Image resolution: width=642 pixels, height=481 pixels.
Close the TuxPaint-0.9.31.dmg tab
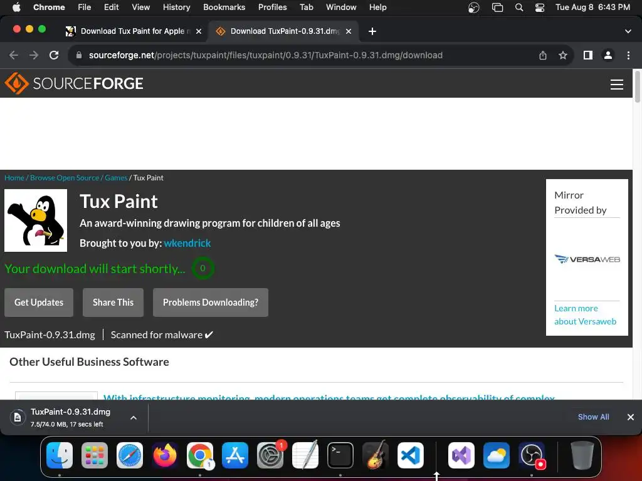[349, 31]
